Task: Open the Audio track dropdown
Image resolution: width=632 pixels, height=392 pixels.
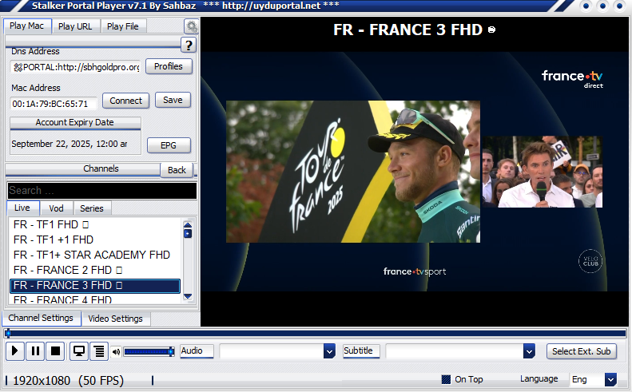Action: coord(329,351)
